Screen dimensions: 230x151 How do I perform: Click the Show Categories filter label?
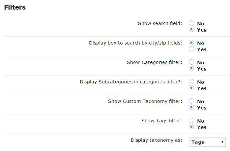coord(155,62)
